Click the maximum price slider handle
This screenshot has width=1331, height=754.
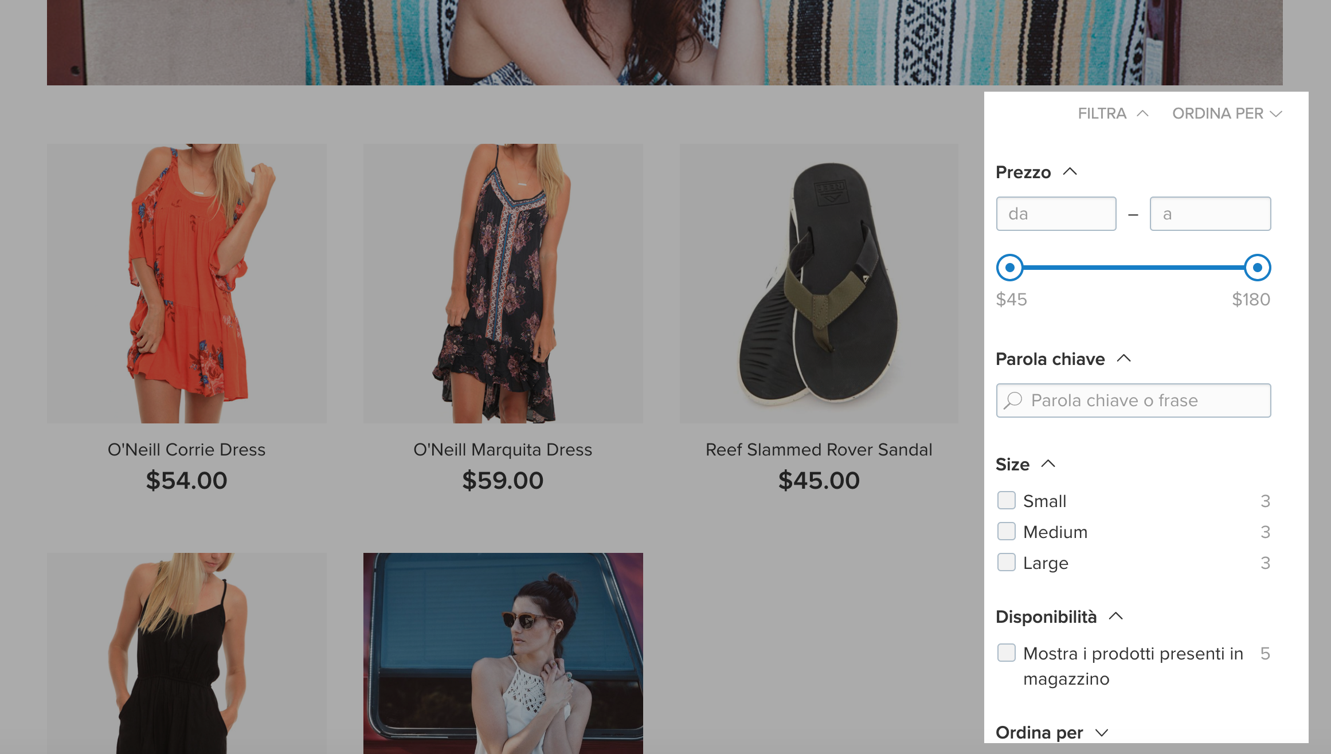point(1258,268)
